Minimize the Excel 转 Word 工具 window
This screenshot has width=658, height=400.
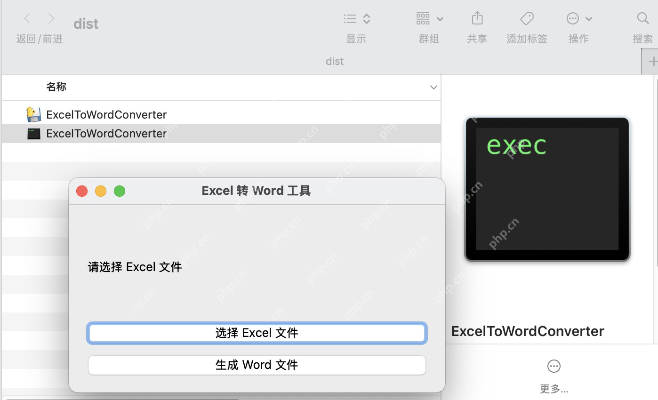click(101, 191)
